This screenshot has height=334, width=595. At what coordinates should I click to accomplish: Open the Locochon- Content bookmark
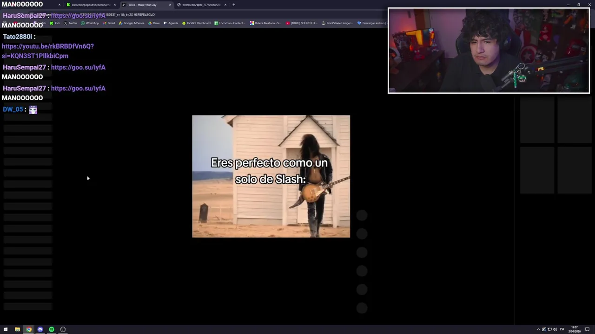(x=230, y=23)
